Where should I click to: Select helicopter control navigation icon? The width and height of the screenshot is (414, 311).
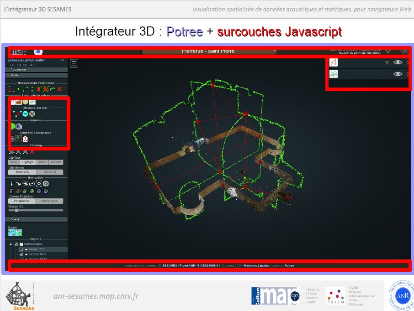click(x=25, y=184)
